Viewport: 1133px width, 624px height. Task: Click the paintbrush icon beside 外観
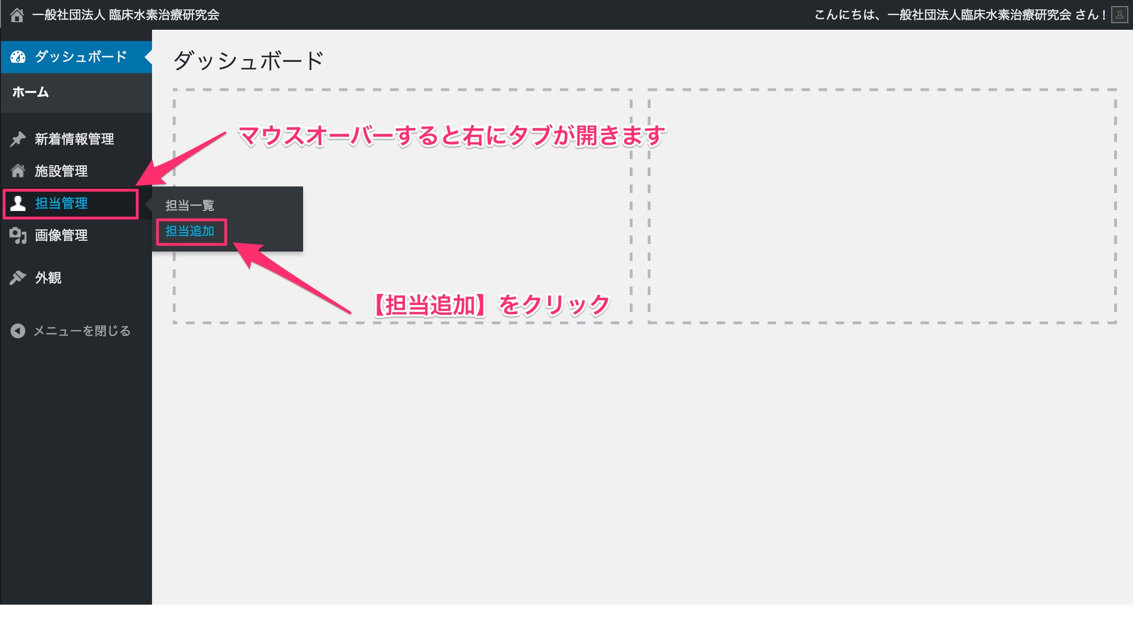tap(18, 278)
